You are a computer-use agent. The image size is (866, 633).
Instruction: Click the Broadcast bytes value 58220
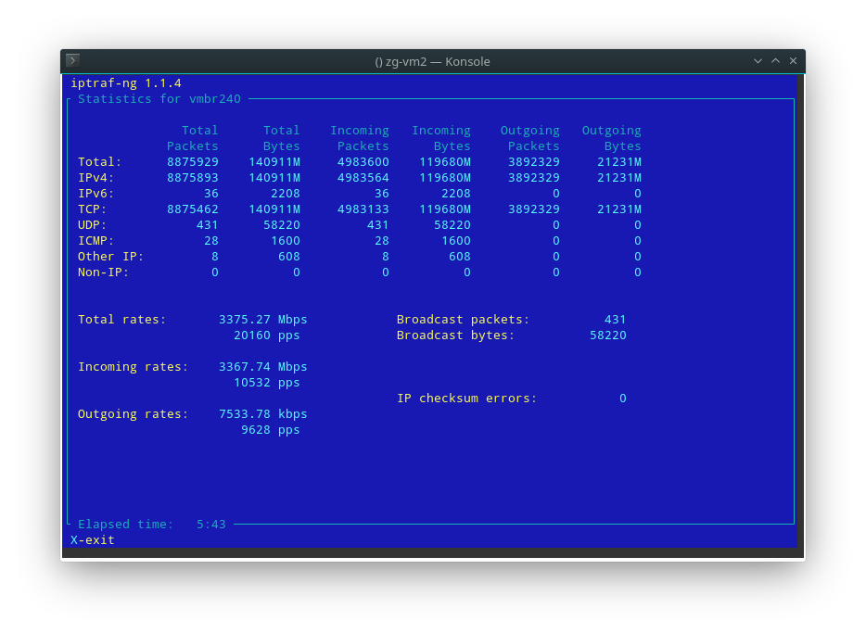tap(608, 335)
